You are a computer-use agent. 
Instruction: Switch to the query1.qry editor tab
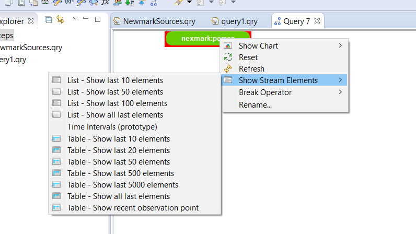coord(239,21)
